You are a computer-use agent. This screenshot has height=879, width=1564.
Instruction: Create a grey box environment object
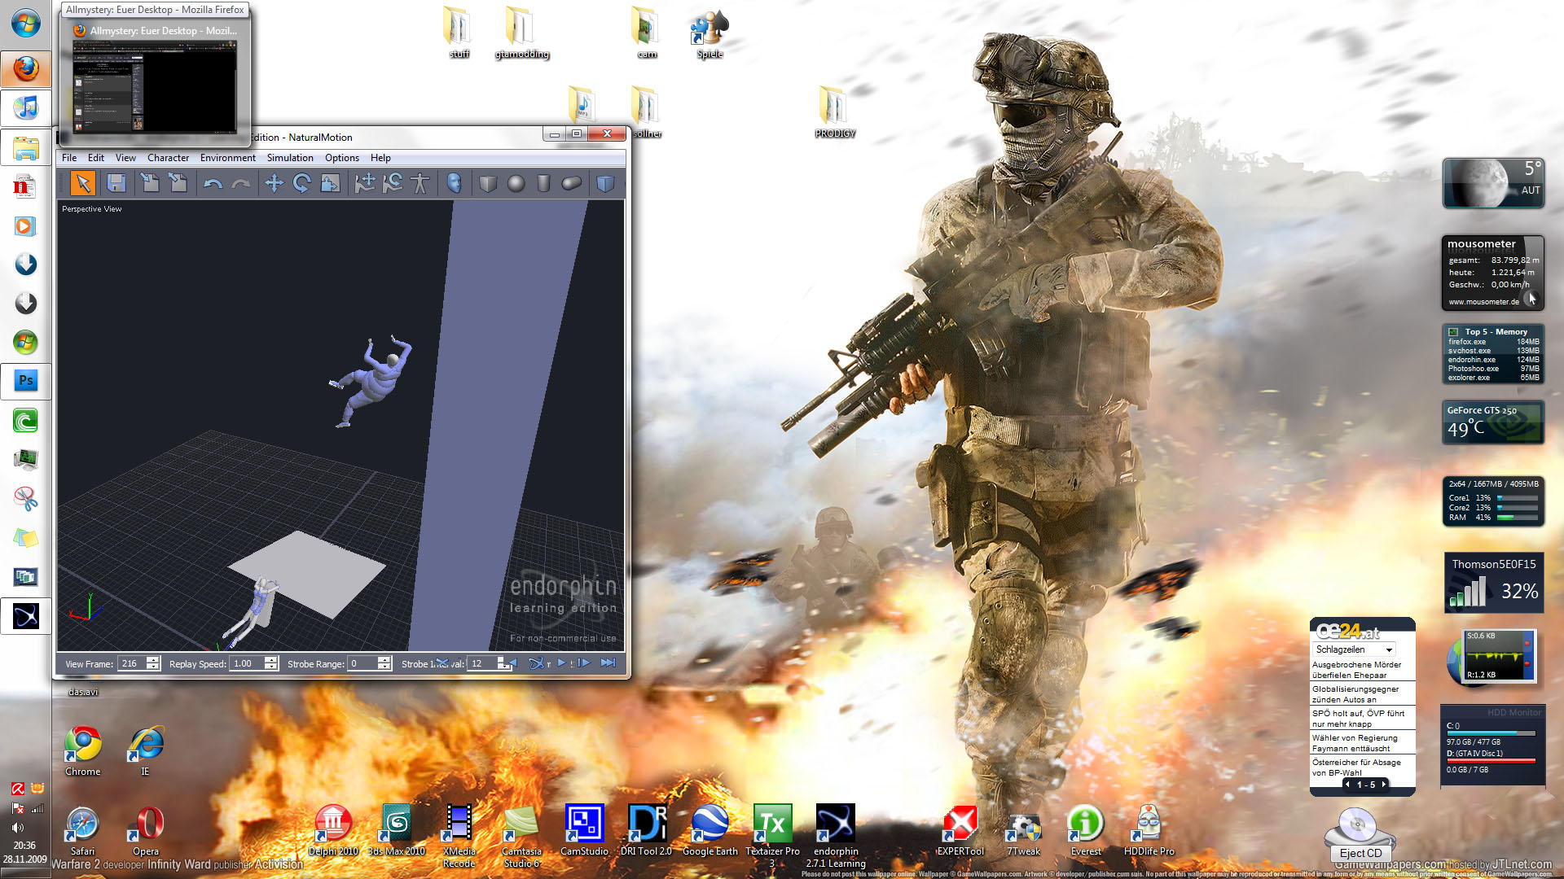click(x=488, y=184)
